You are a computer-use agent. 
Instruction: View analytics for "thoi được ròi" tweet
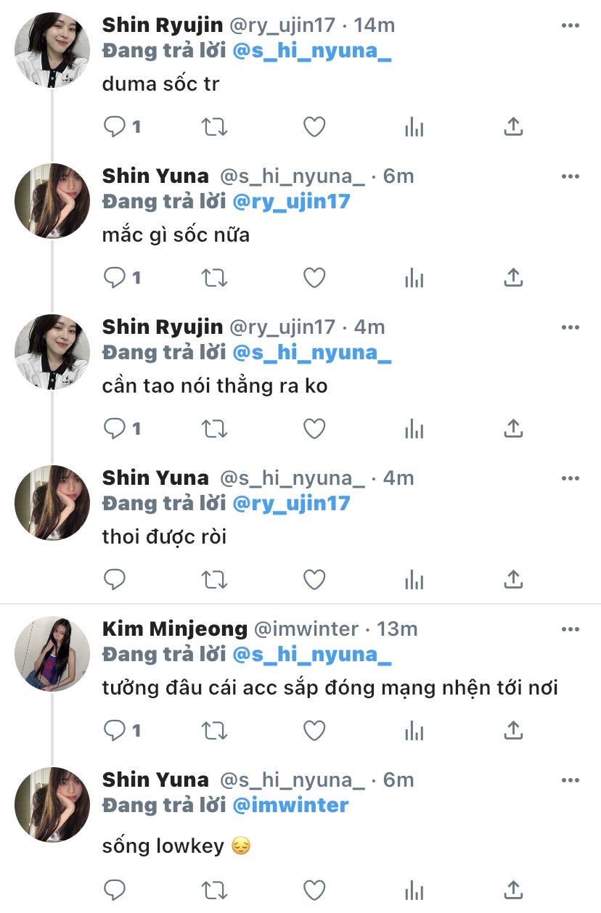pos(414,580)
